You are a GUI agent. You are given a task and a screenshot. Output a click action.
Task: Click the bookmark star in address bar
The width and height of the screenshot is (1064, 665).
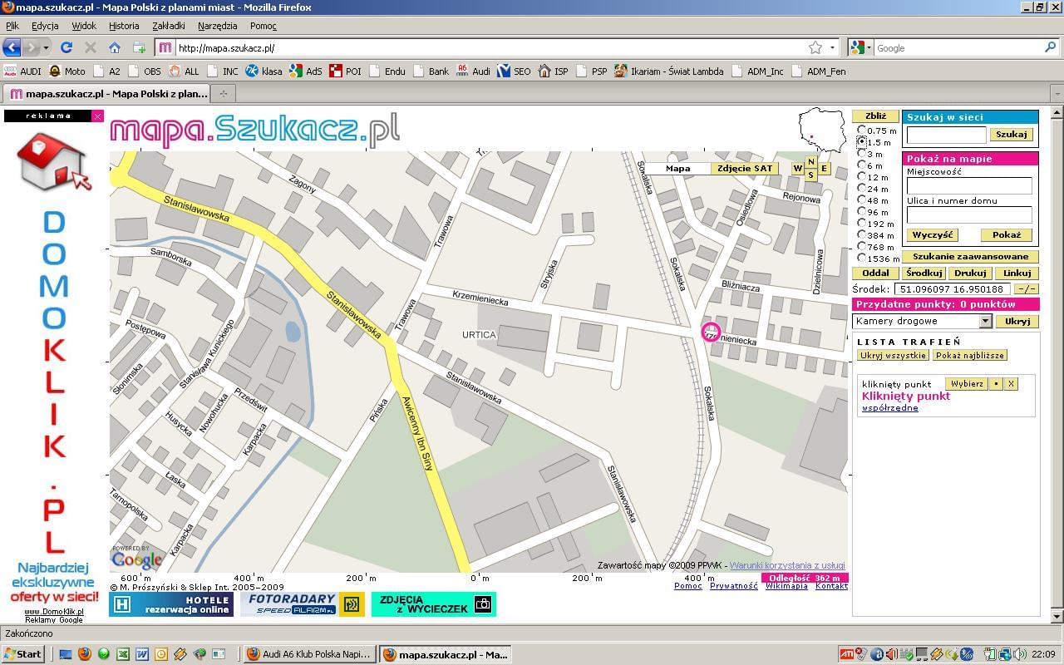pyautogui.click(x=815, y=47)
